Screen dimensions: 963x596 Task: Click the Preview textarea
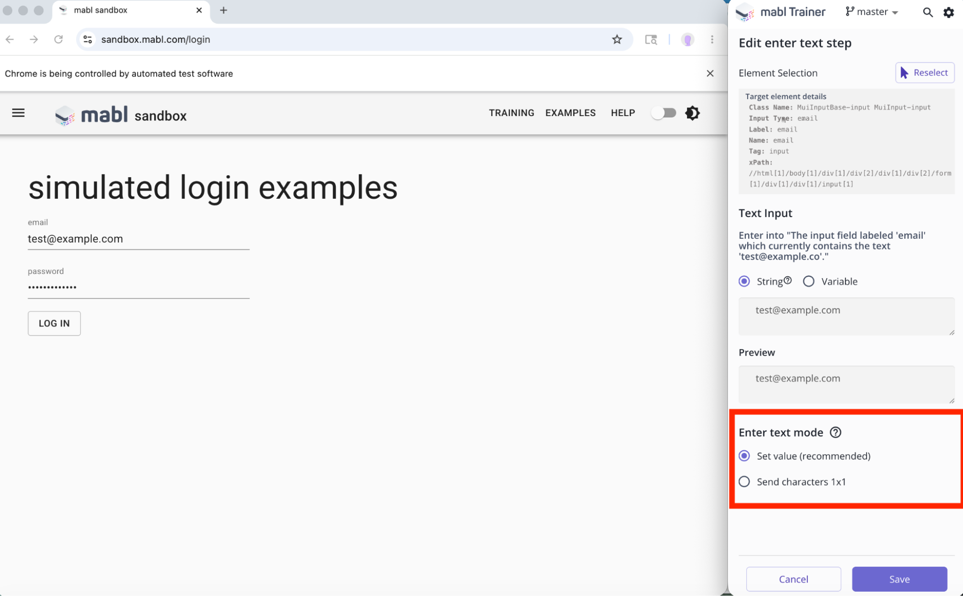(x=846, y=385)
